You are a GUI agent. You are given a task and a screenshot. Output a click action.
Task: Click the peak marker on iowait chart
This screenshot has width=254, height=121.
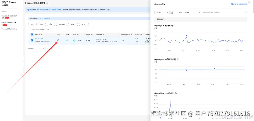(x=170, y=102)
